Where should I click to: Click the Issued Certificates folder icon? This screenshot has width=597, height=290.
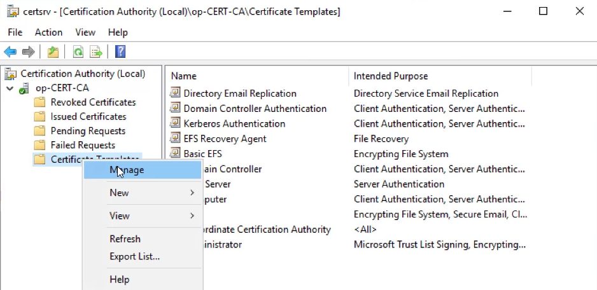pyautogui.click(x=39, y=116)
